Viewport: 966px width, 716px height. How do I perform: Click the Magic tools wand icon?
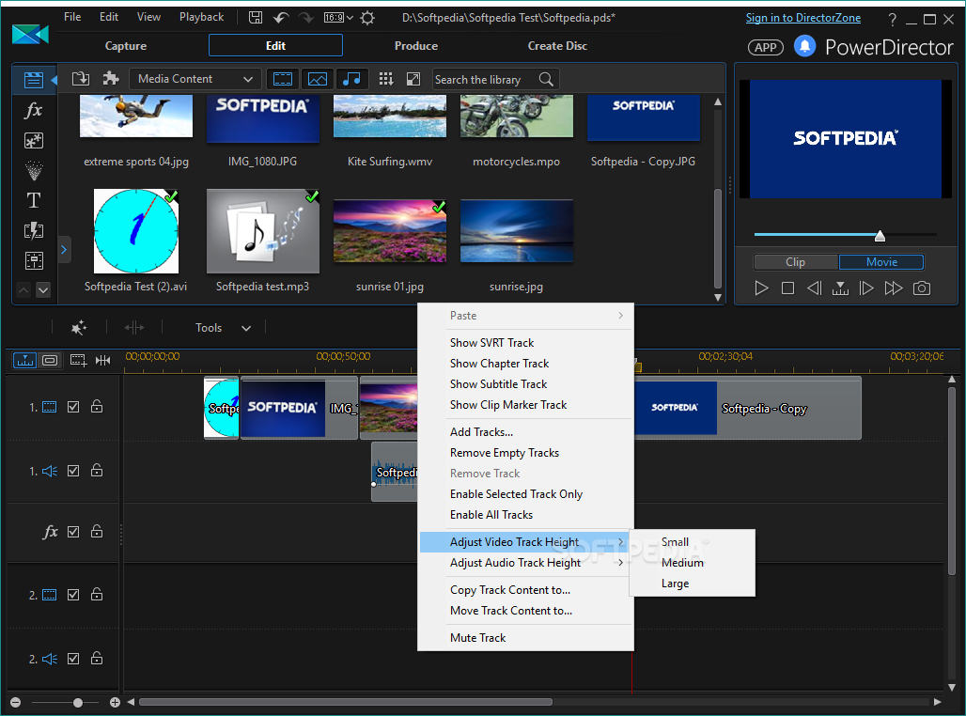pos(78,328)
